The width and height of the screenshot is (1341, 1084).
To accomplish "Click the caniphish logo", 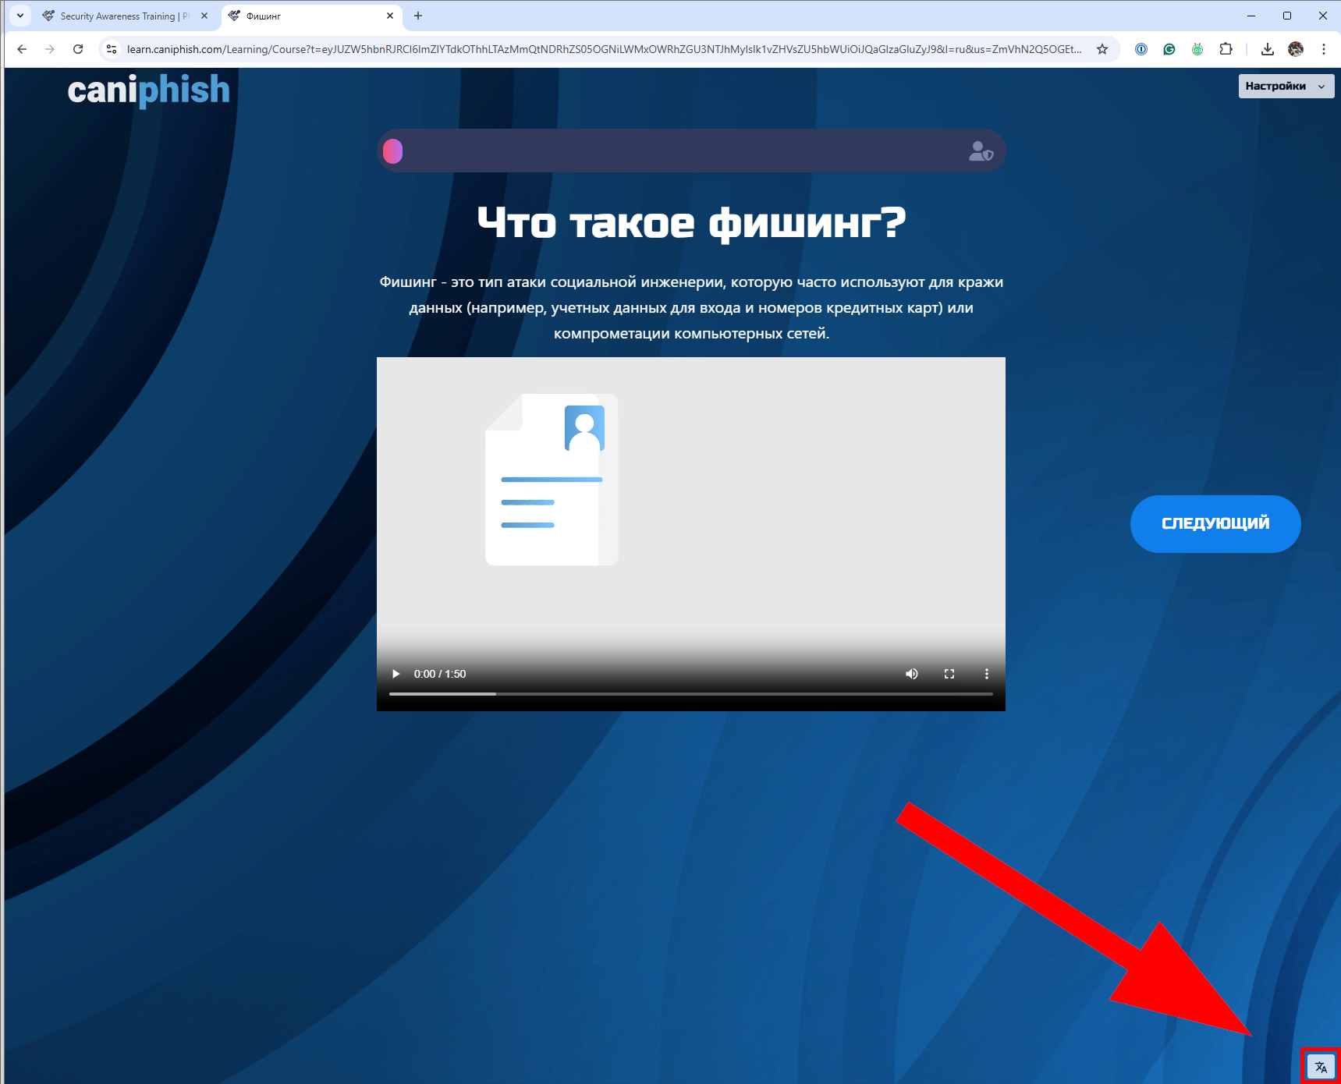I will pos(148,90).
